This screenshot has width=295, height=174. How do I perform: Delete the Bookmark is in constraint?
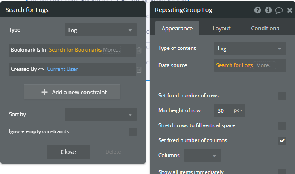tap(139, 50)
